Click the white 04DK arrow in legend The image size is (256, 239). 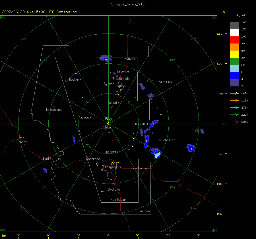(x=234, y=93)
